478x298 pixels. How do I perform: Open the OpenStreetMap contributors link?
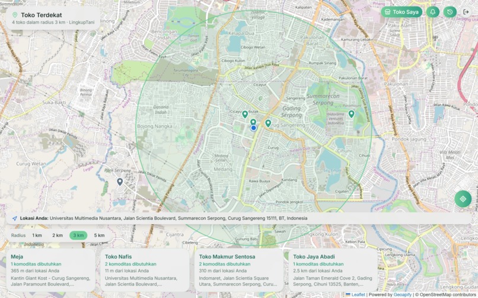pyautogui.click(x=448, y=294)
